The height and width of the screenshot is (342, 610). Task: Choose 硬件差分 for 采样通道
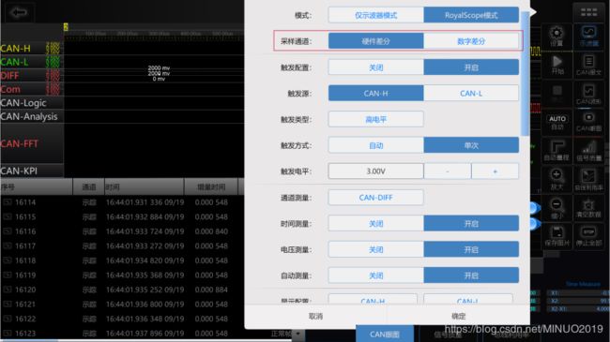(375, 41)
